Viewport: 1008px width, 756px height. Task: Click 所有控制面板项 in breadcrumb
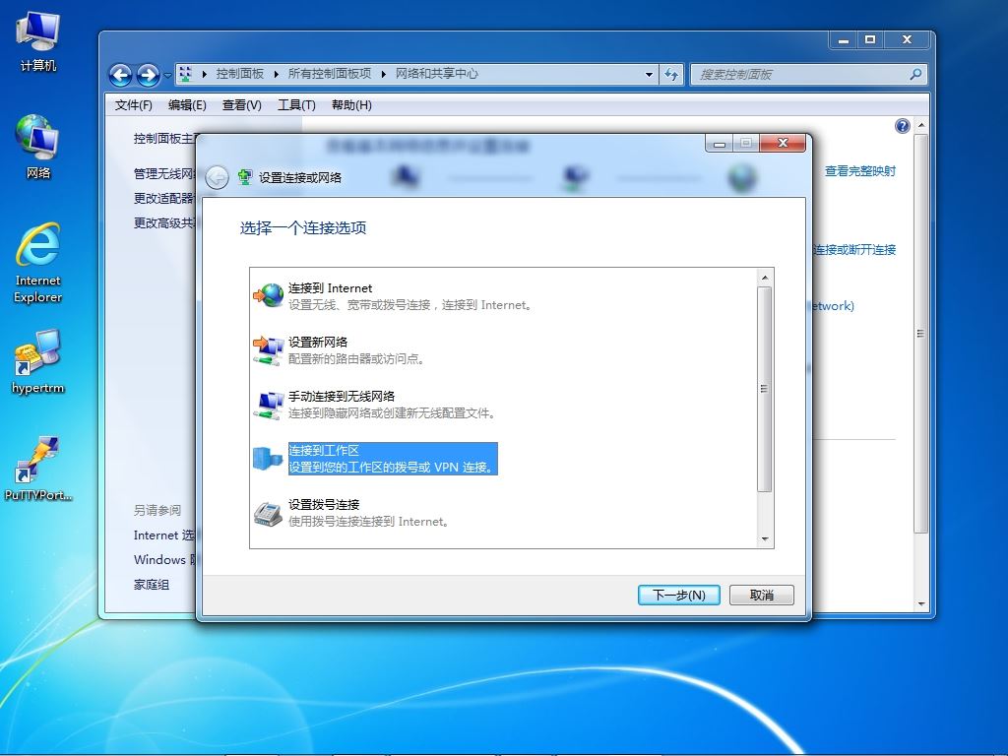[330, 74]
